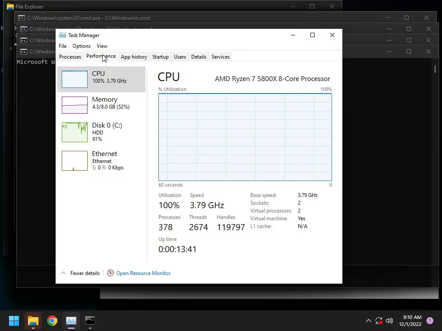Screen dimensions: 442x331
Task: Go to the Users tab
Action: coord(180,56)
